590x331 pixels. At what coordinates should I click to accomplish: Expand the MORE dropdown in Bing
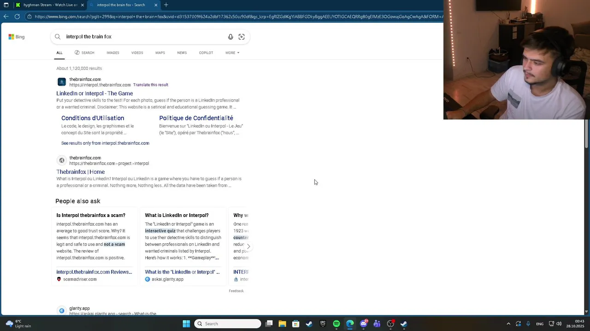tap(232, 53)
